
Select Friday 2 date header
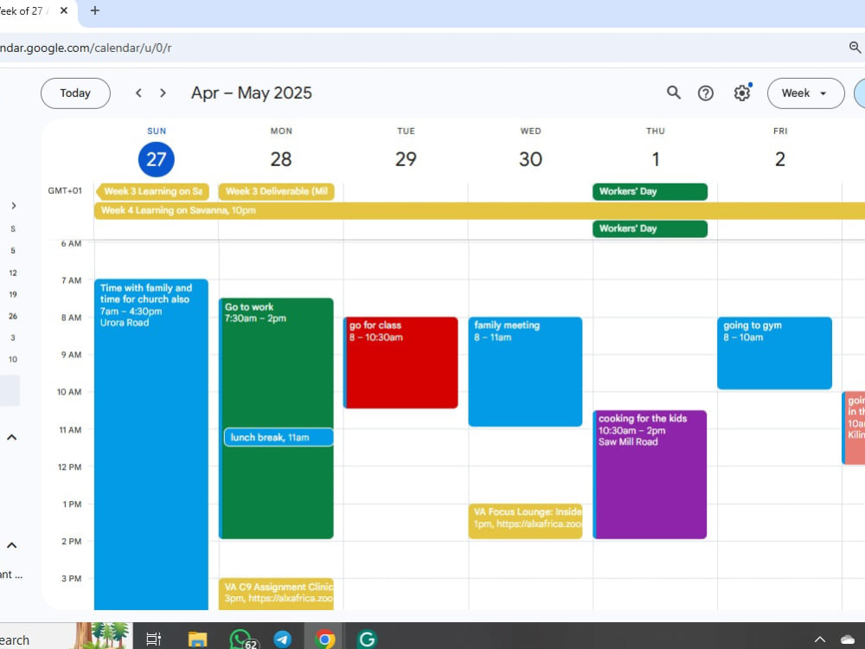(780, 159)
